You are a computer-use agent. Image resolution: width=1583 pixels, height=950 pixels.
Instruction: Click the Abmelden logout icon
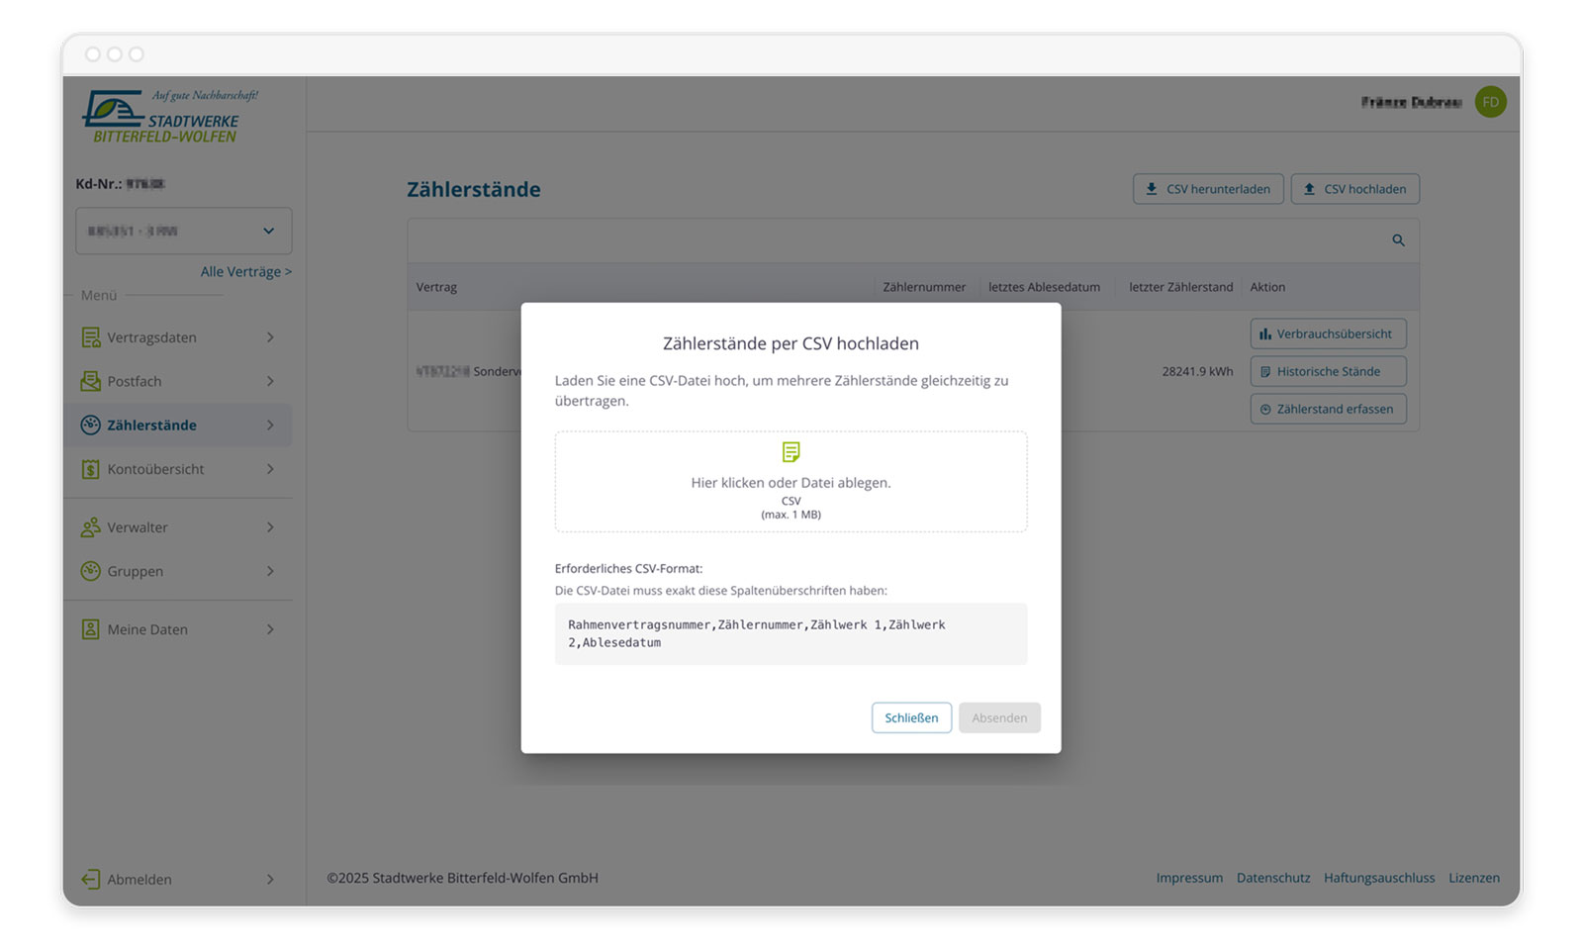(90, 879)
